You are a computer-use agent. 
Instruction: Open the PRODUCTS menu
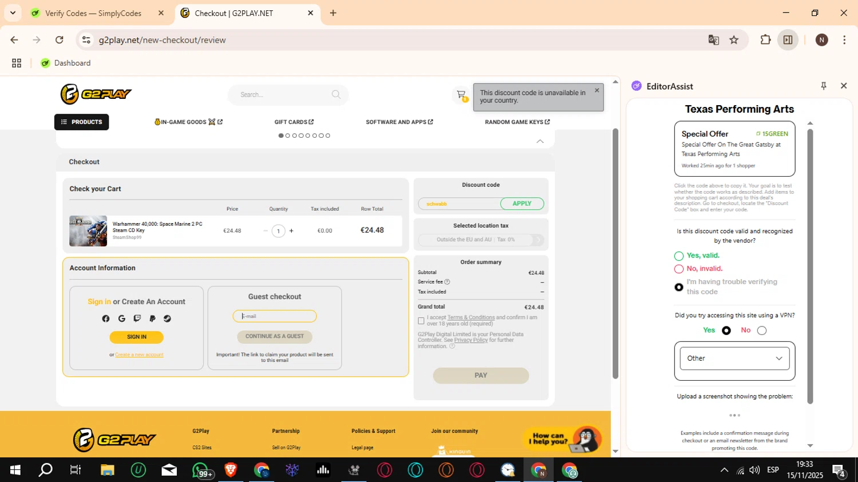tap(82, 122)
